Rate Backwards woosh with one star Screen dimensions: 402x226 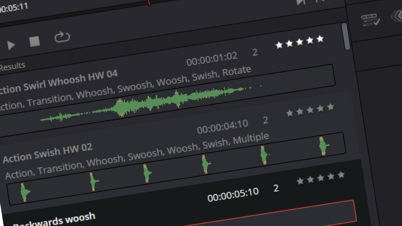tap(300, 181)
